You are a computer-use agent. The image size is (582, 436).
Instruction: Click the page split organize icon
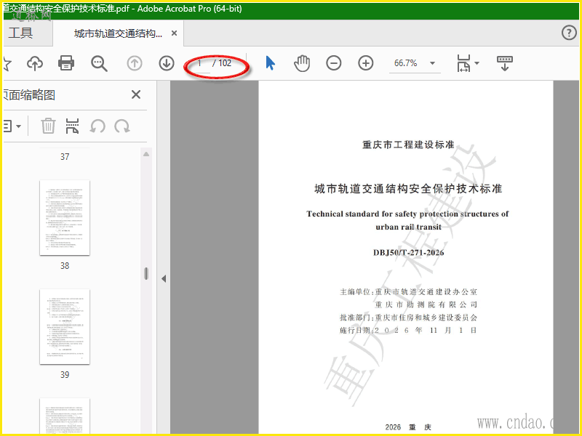[x=72, y=126]
